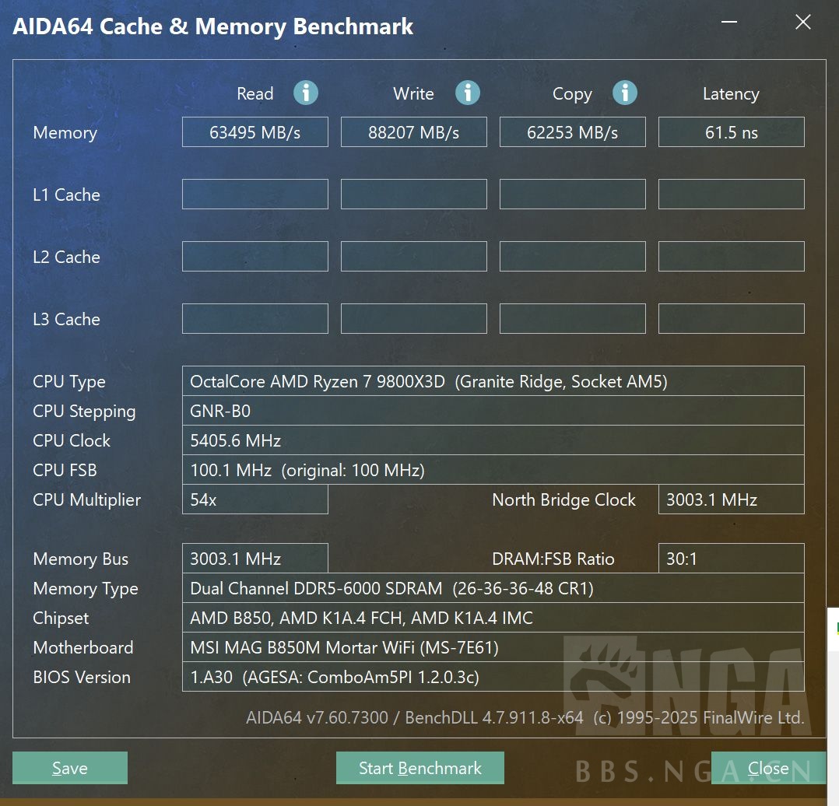Click the Motherboard name field

[492, 647]
